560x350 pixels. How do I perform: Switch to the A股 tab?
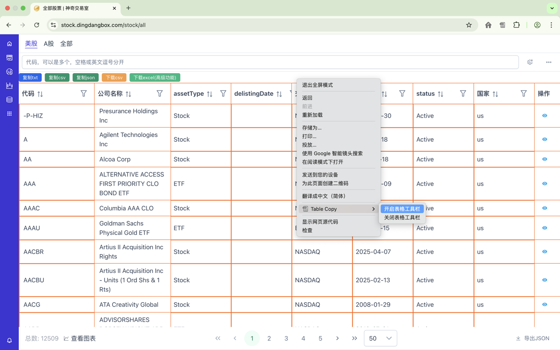(x=48, y=43)
